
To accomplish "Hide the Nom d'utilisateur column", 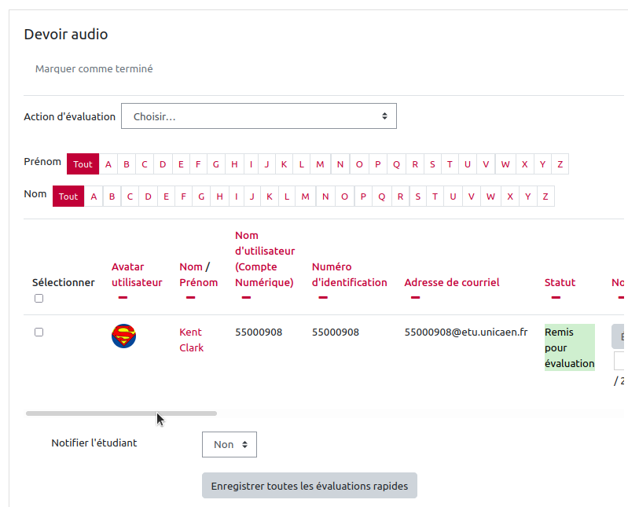I will tap(246, 298).
